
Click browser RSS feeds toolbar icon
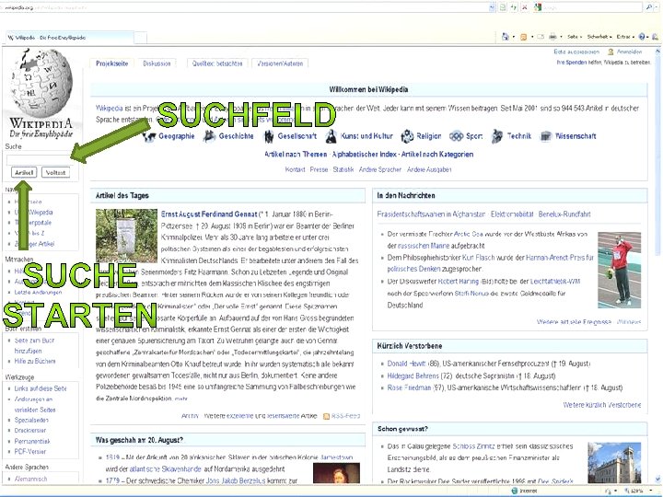(523, 37)
